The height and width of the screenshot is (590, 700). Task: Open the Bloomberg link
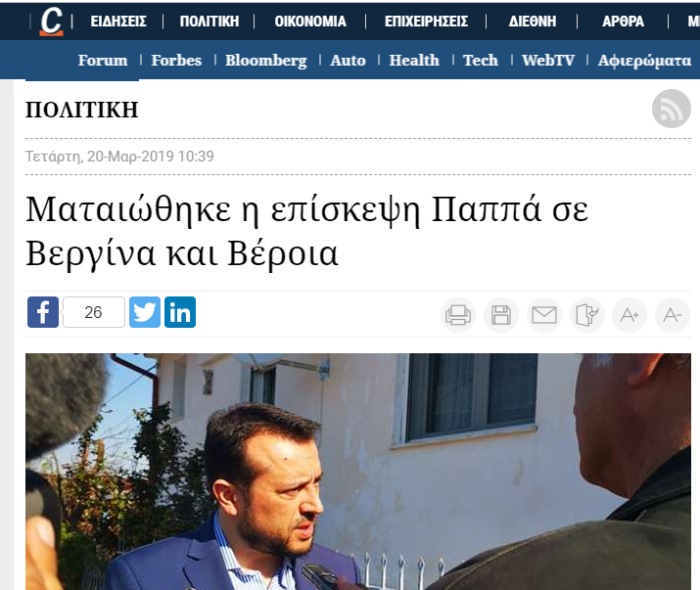[266, 61]
